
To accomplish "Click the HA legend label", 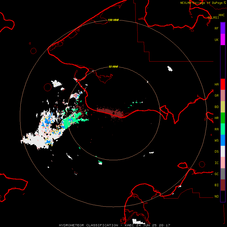I will click(216, 84).
